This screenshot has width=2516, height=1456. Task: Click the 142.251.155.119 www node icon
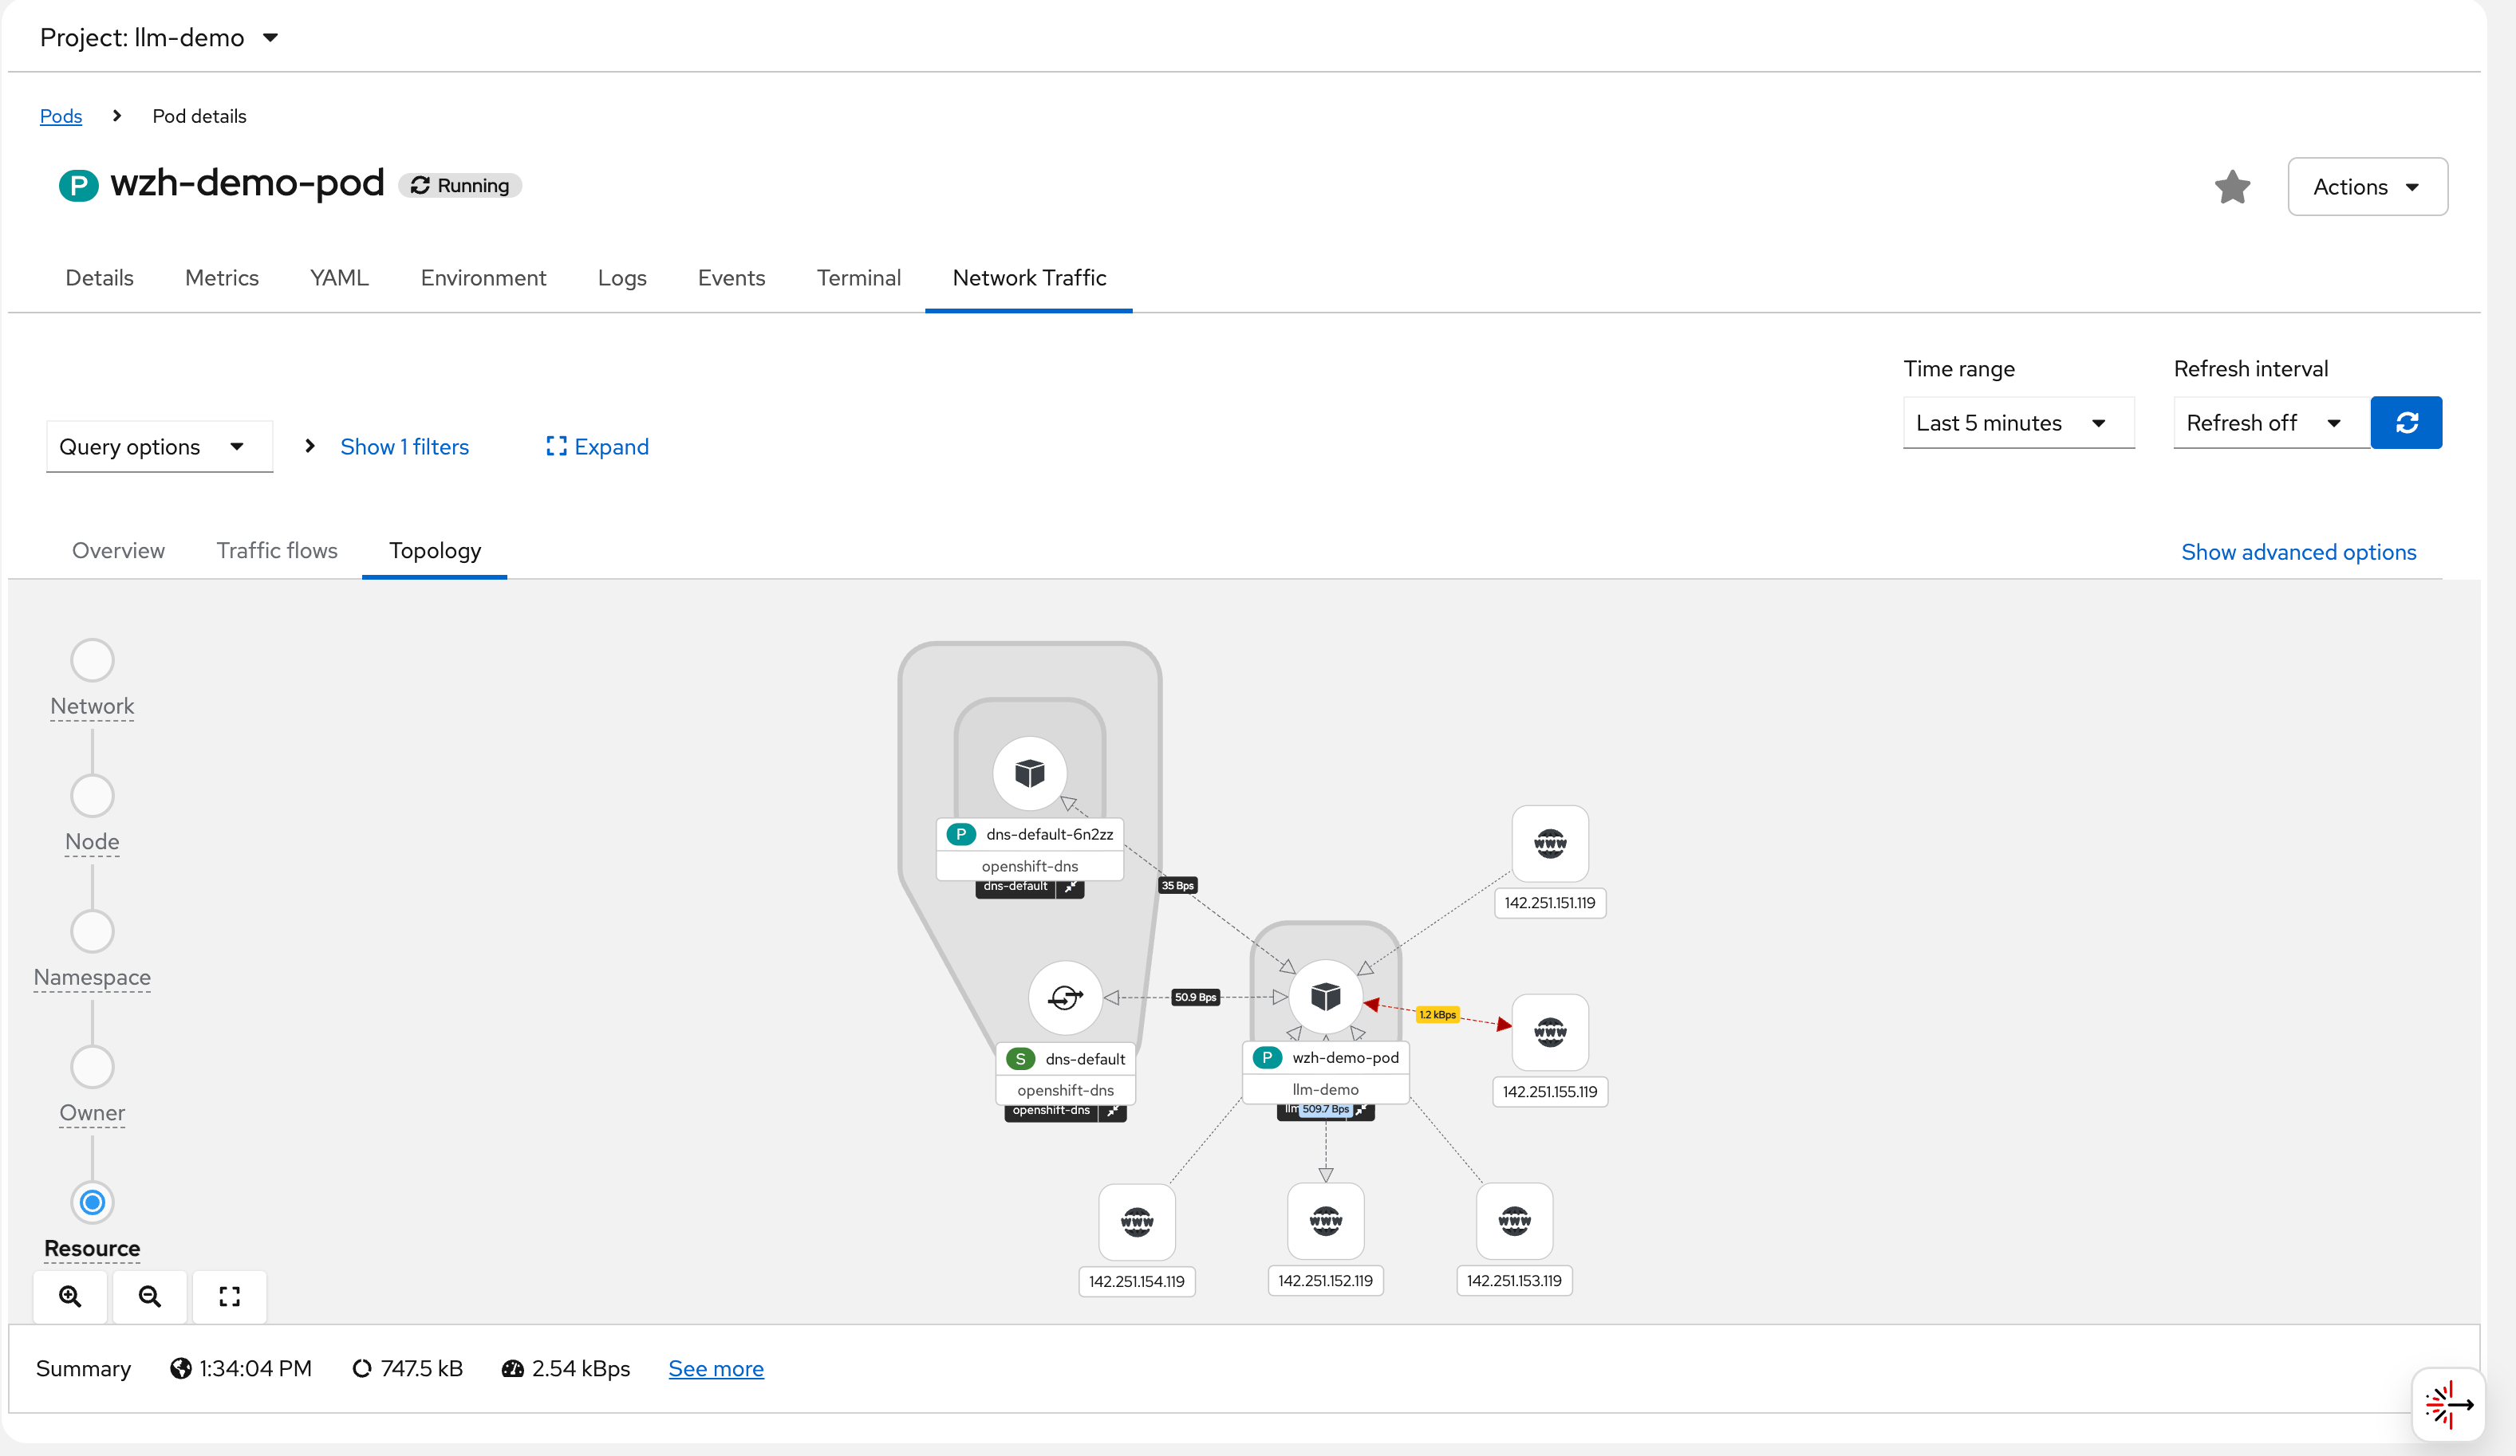click(1549, 1032)
